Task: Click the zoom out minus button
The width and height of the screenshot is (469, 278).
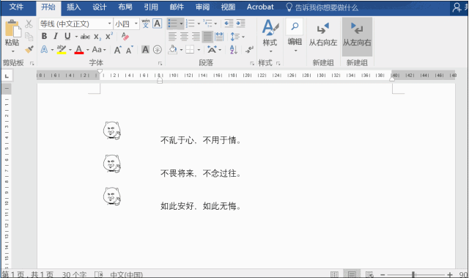Action: click(383, 274)
